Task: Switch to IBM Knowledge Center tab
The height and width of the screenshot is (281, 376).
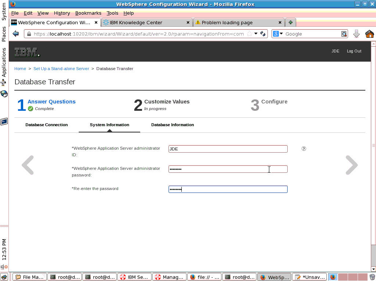Action: (x=147, y=22)
